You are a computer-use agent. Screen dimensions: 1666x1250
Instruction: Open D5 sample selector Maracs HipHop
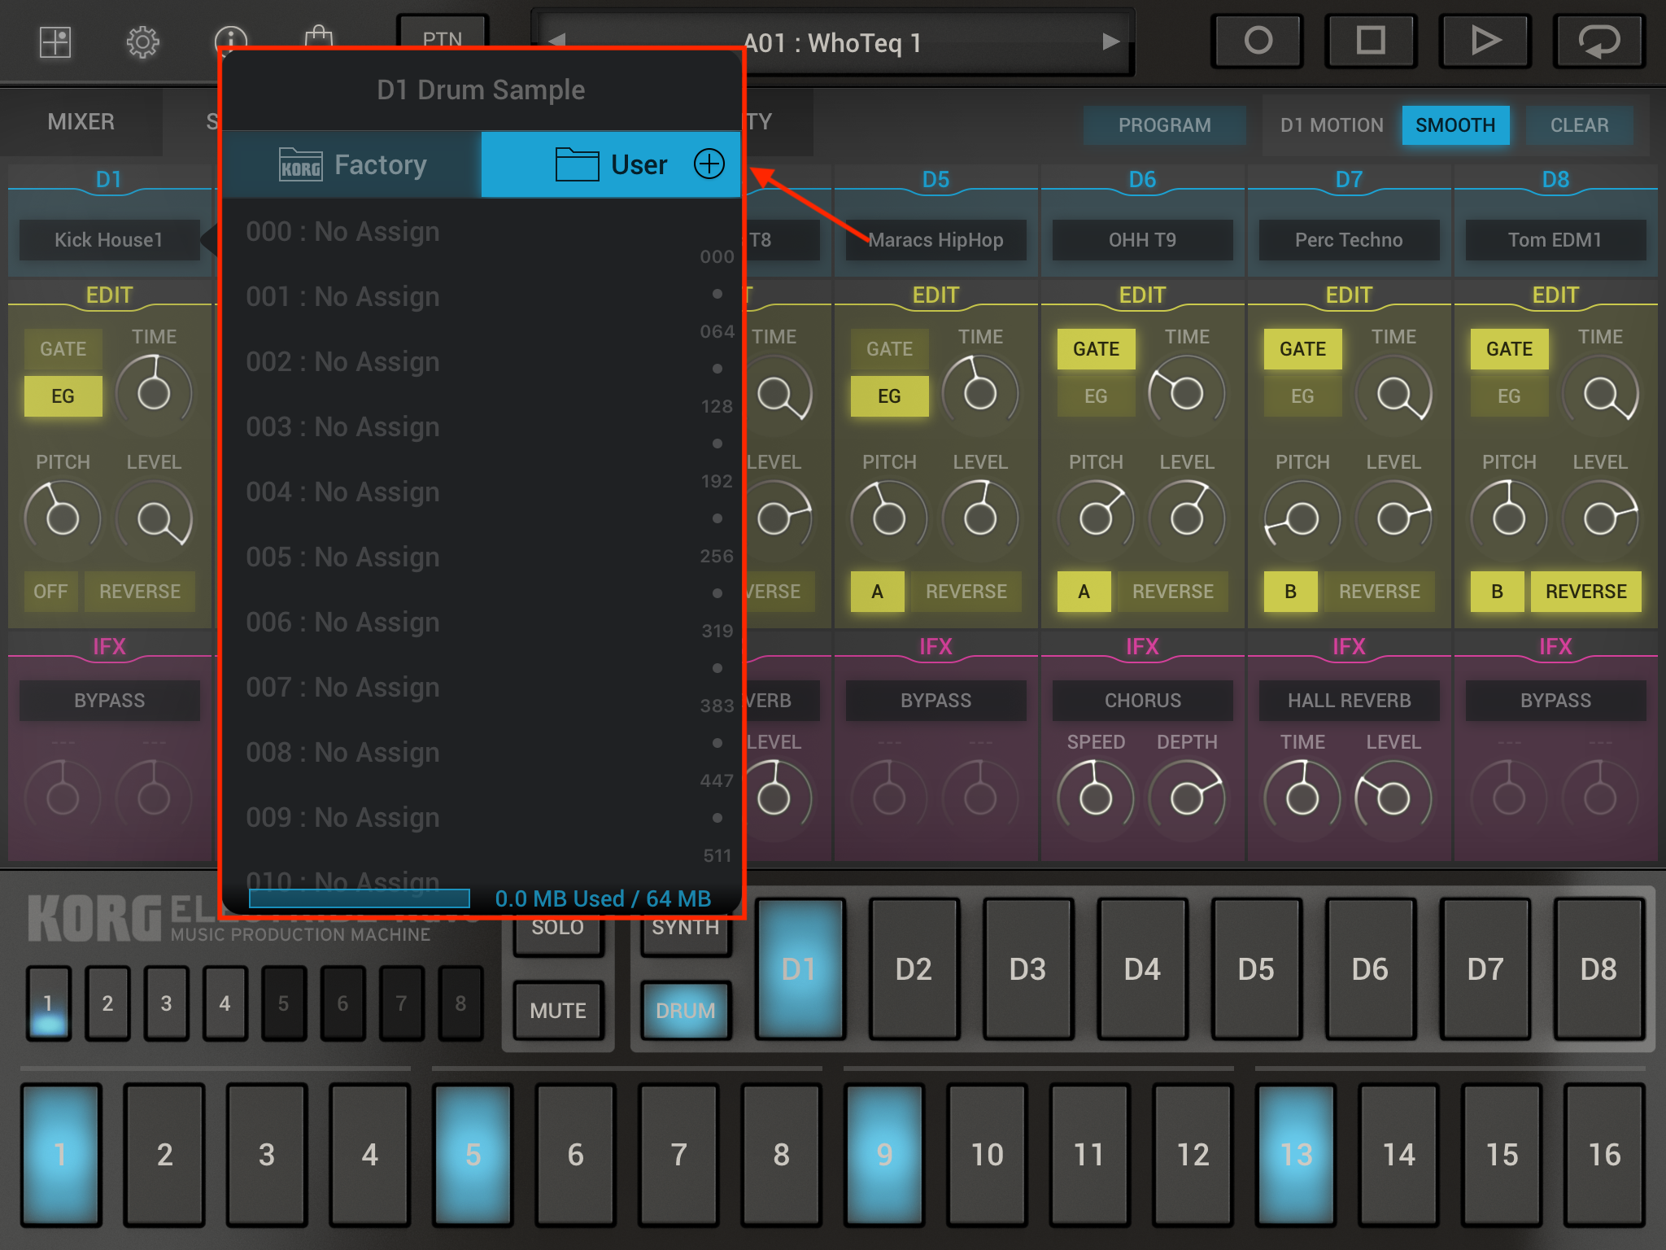tap(935, 240)
